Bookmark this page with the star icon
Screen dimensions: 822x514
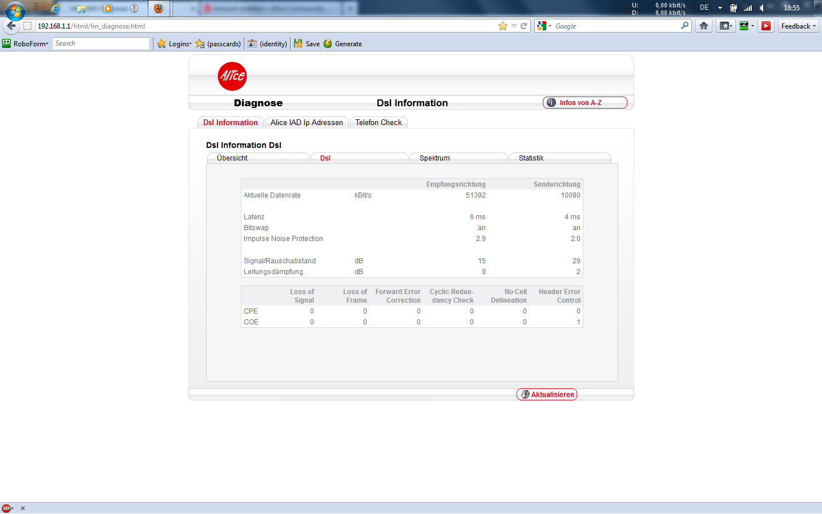tap(502, 26)
